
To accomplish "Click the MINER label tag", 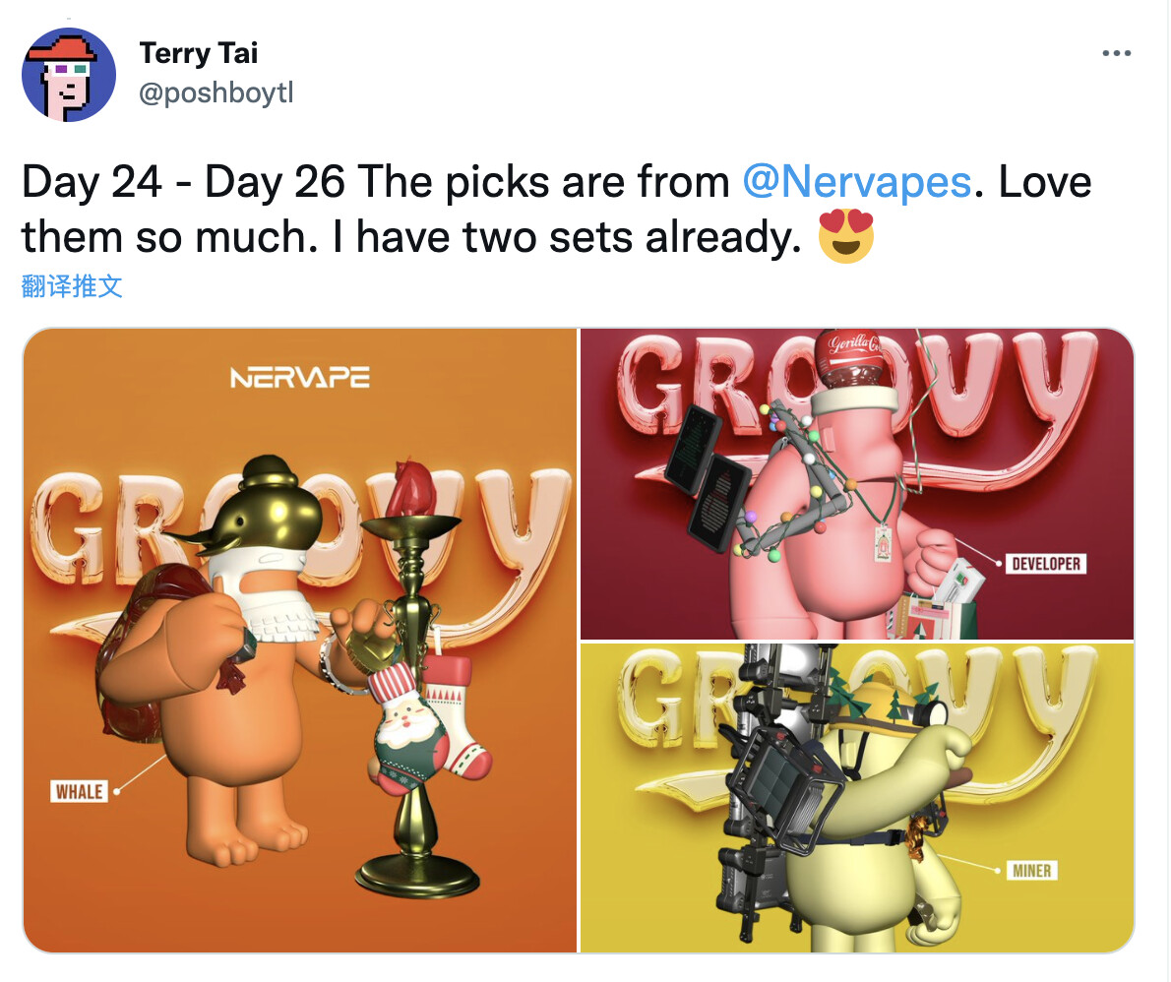I will tap(1031, 871).
